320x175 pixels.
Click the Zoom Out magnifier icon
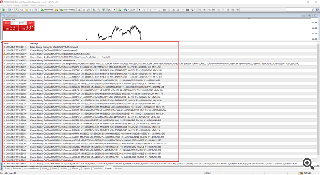pos(99,10)
